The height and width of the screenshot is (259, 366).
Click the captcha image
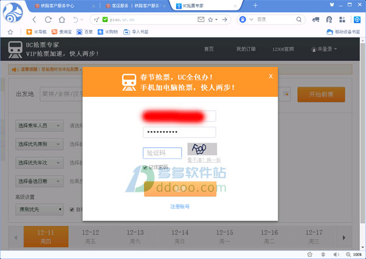[202, 149]
